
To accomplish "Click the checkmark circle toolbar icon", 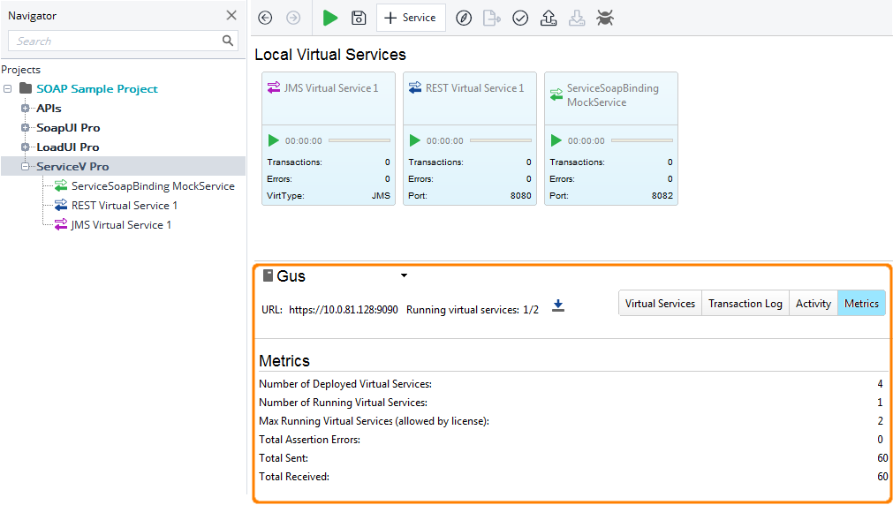I will pyautogui.click(x=520, y=19).
